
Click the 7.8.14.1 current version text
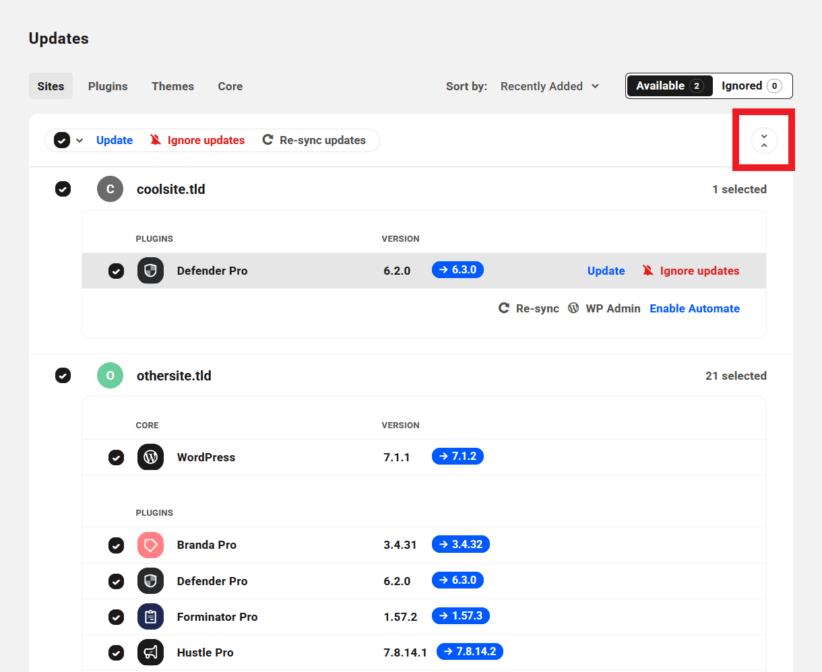[x=405, y=652]
